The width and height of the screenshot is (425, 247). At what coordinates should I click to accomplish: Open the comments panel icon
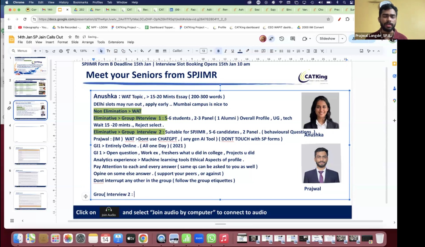293,39
